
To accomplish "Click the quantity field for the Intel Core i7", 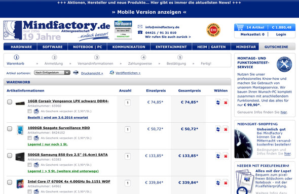I will point(128,183).
